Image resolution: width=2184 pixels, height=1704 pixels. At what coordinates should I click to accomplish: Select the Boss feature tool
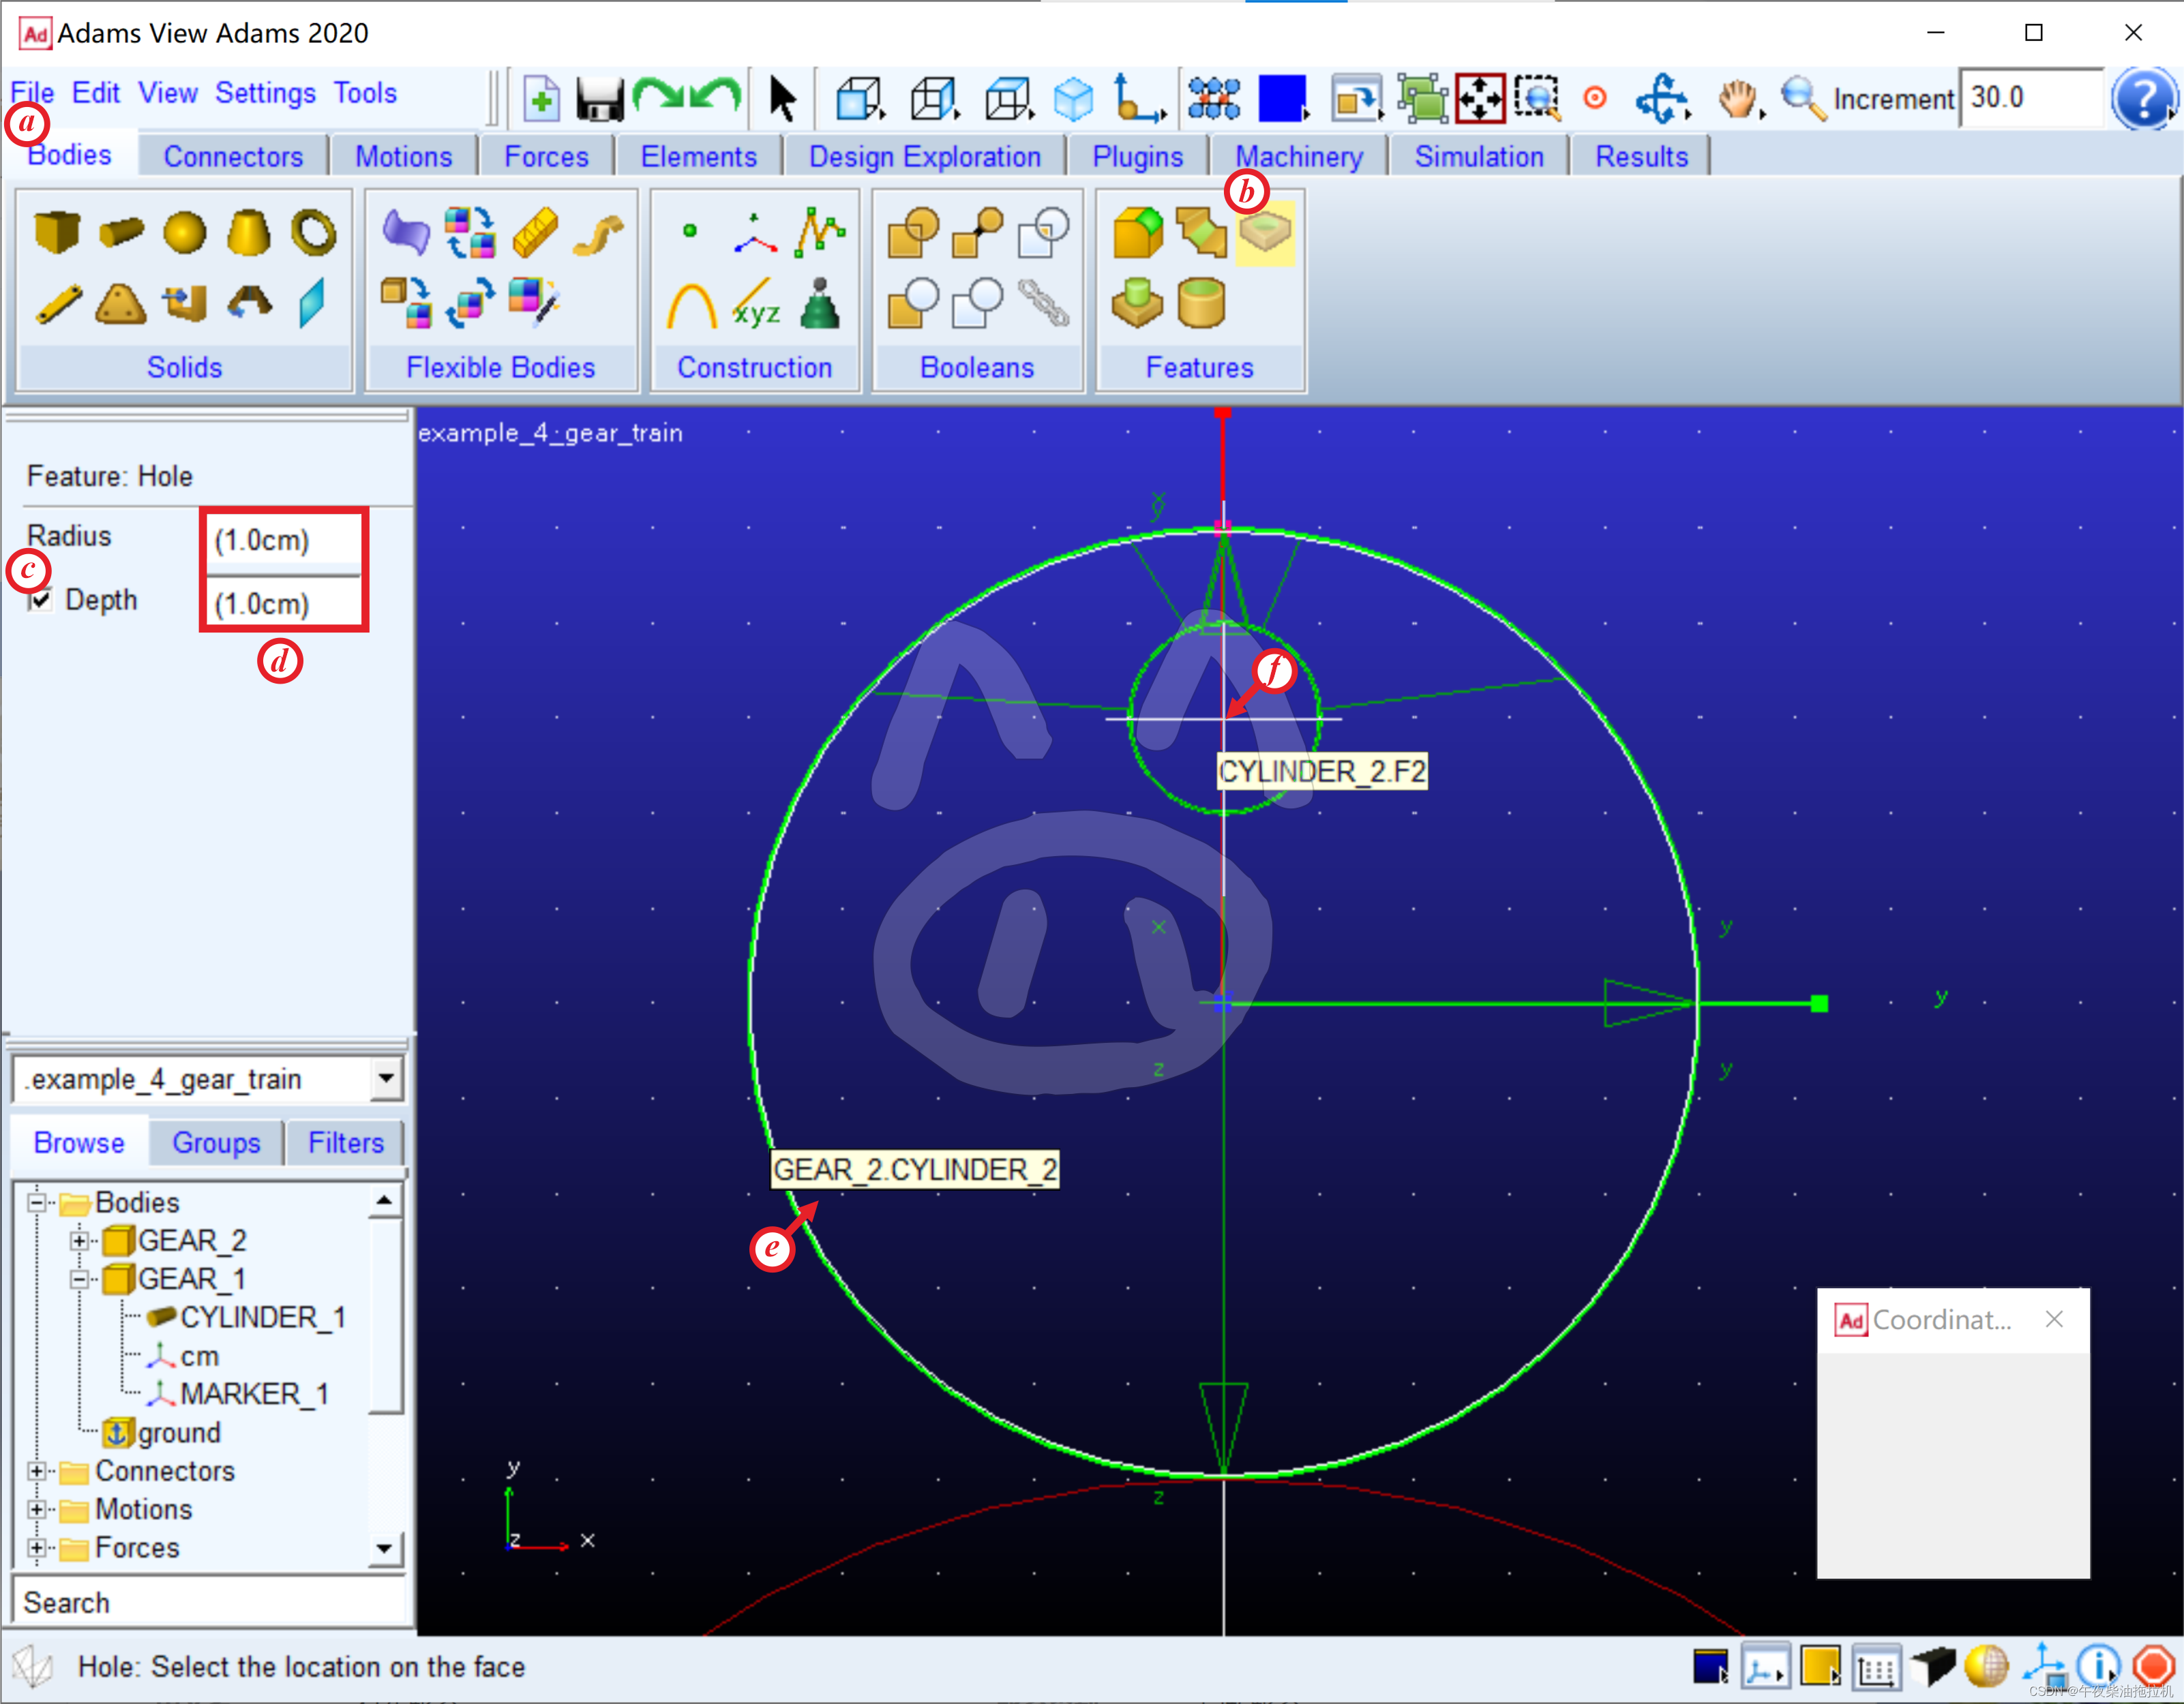coord(1137,304)
